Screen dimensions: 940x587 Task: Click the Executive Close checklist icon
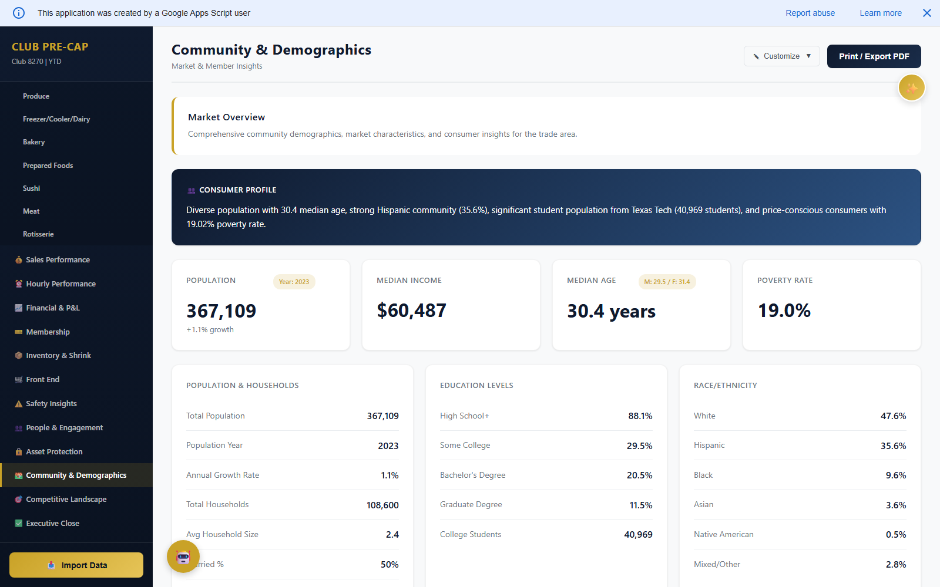pyautogui.click(x=19, y=523)
